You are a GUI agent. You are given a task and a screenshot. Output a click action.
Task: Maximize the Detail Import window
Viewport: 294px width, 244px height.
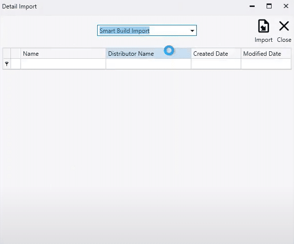269,6
